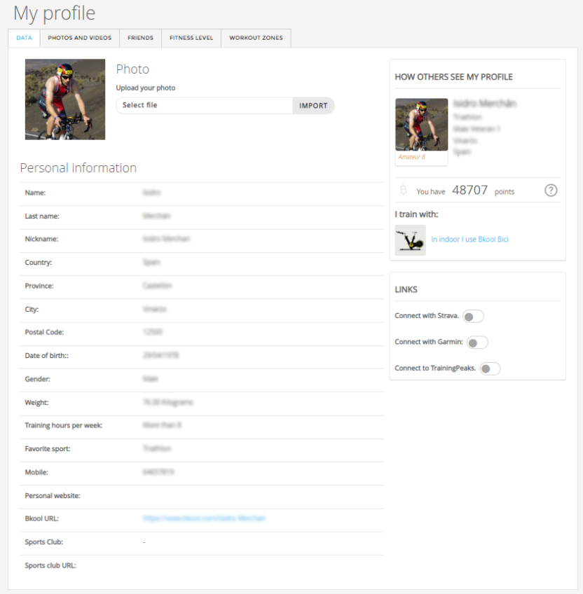The image size is (583, 594).
Task: Click the Sports club URL: label
Action: click(x=50, y=565)
